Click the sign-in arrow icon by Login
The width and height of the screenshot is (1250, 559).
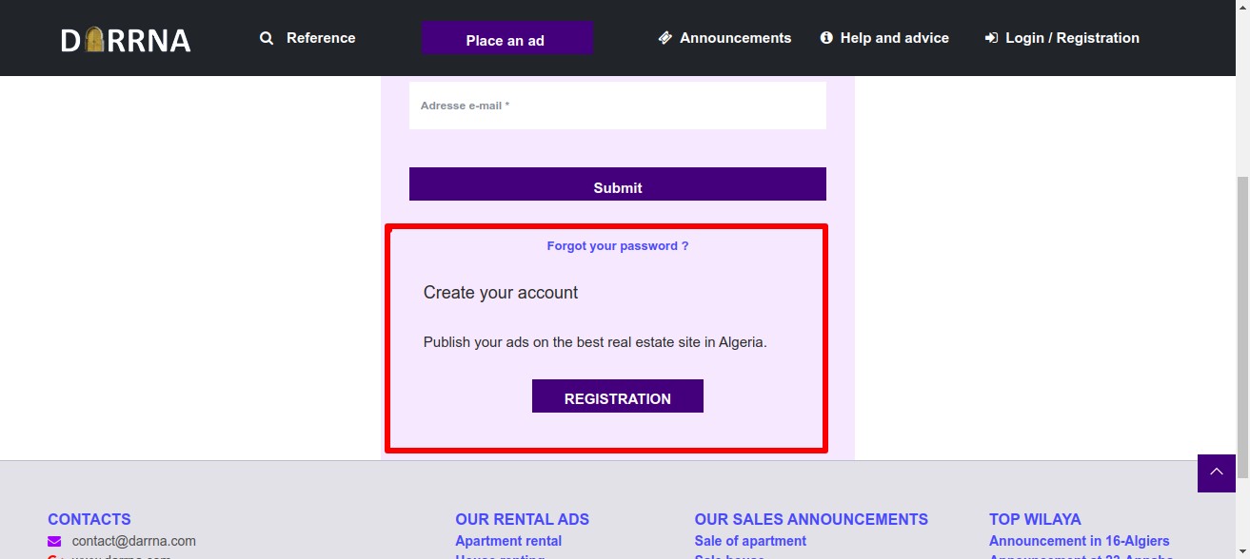point(991,38)
